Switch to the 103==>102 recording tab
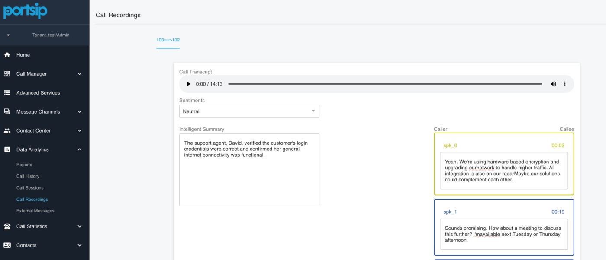 pyautogui.click(x=168, y=39)
